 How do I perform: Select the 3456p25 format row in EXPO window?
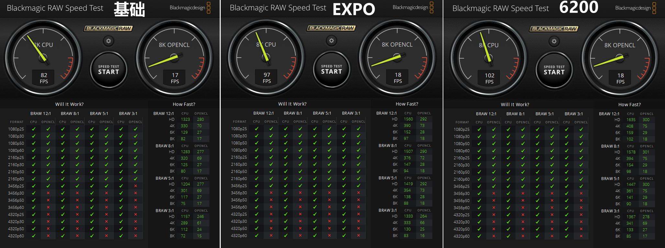(x=298, y=186)
